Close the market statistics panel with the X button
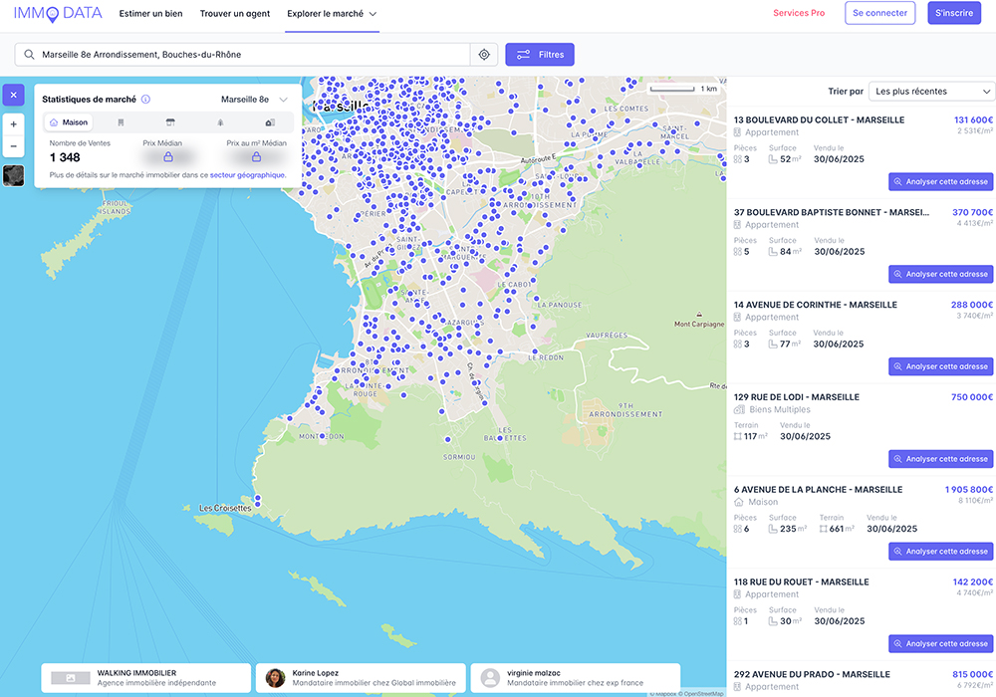The height and width of the screenshot is (697, 996). pos(13,96)
